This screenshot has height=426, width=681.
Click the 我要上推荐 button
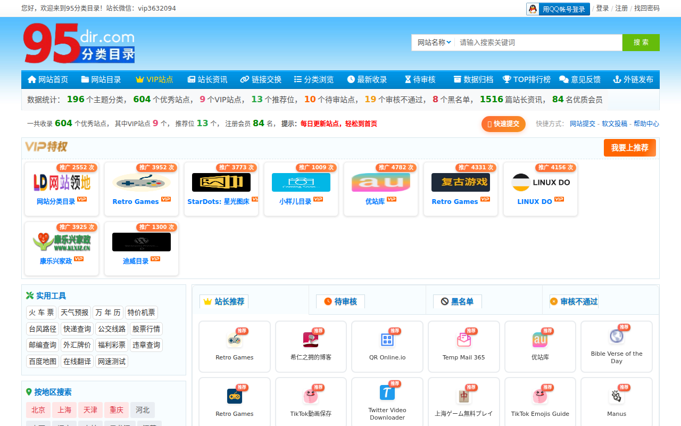click(x=629, y=148)
